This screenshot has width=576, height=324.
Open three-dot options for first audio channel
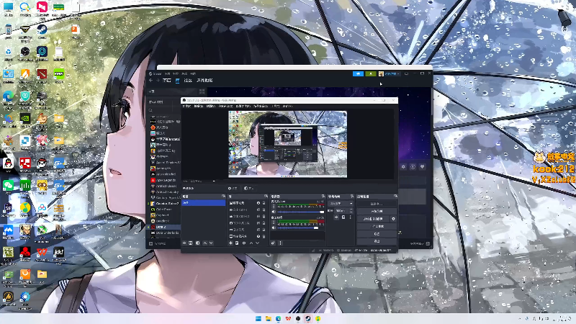tap(274, 206)
